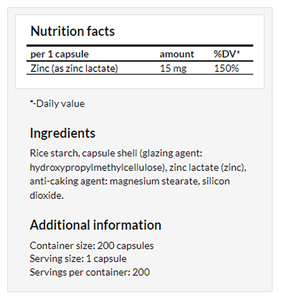The width and height of the screenshot is (284, 300).
Task: Click the "Container size: 200 capsules" line
Action: (x=92, y=245)
